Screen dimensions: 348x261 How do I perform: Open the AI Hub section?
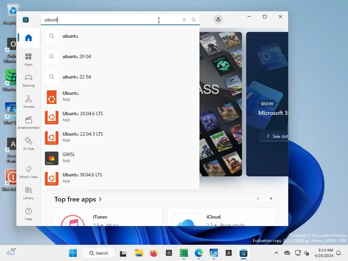(29, 144)
